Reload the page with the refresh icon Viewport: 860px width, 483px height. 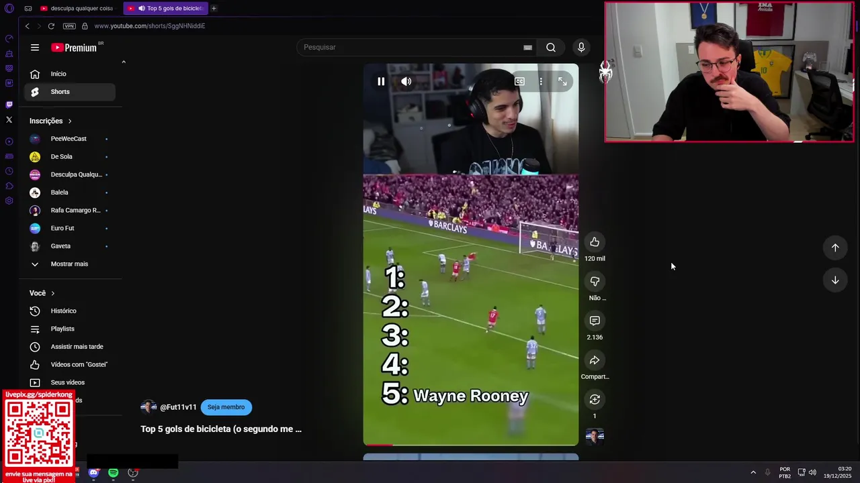click(51, 26)
